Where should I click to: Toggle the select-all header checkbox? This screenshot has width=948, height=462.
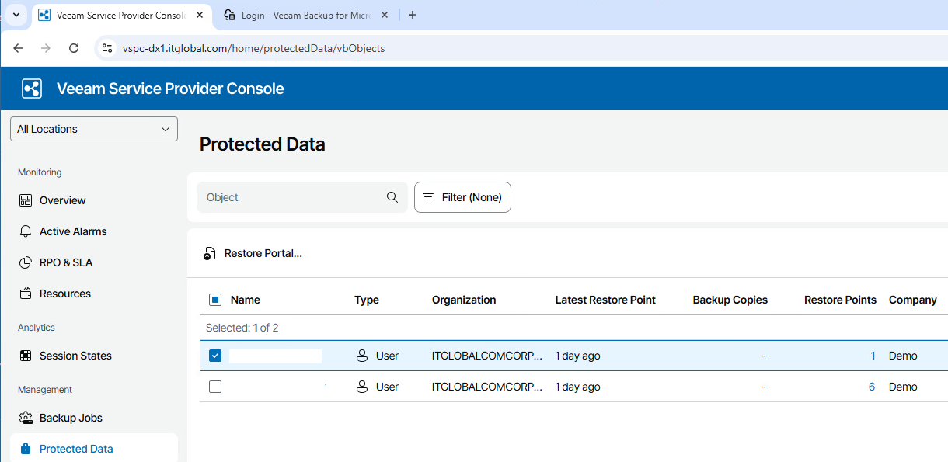tap(215, 300)
